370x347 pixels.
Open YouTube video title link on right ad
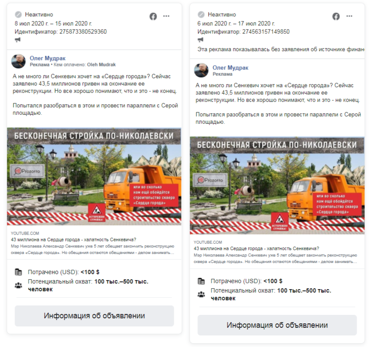click(x=256, y=249)
